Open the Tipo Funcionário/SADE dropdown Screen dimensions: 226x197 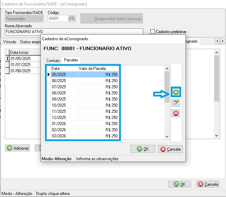(24, 18)
